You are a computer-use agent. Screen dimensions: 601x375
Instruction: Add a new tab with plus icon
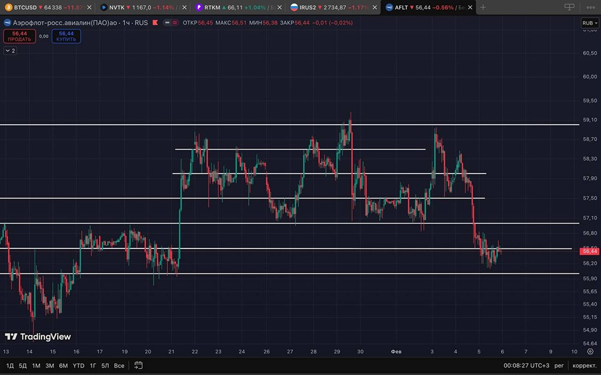pos(483,7)
